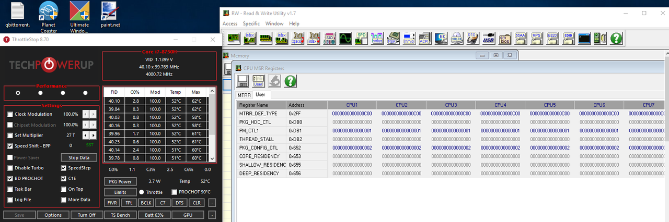Enable Set Multiplier checkbox
Screen dimensions: 669x222
click(x=10, y=135)
